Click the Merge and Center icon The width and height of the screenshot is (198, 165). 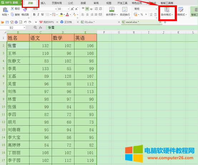[112, 9]
